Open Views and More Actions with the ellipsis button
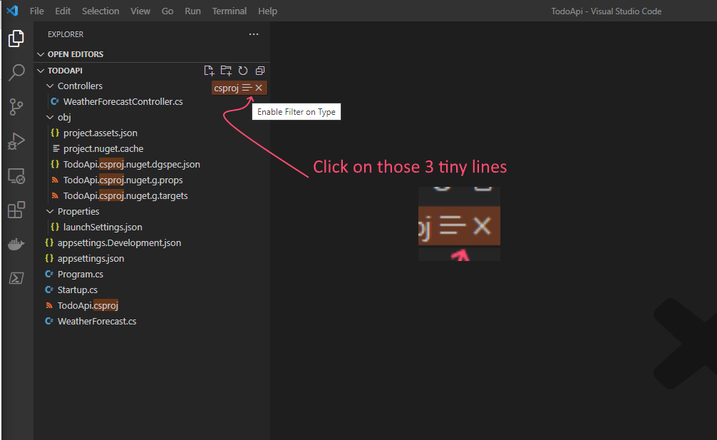The height and width of the screenshot is (440, 717). click(x=254, y=34)
